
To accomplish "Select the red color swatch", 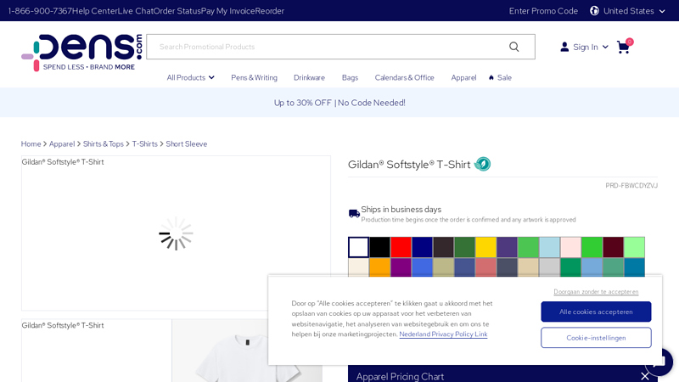I will (401, 247).
